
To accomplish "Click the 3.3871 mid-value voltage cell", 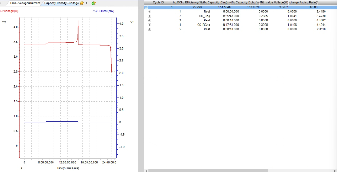I will (284, 7).
